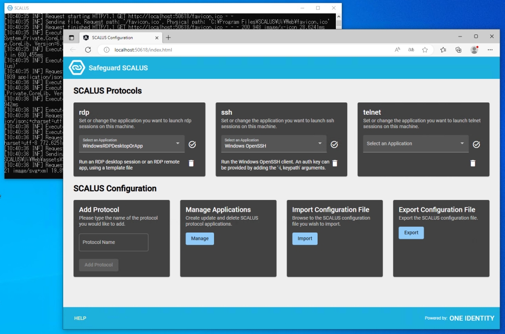Click the "SCALUS Protocols" heading

click(108, 91)
